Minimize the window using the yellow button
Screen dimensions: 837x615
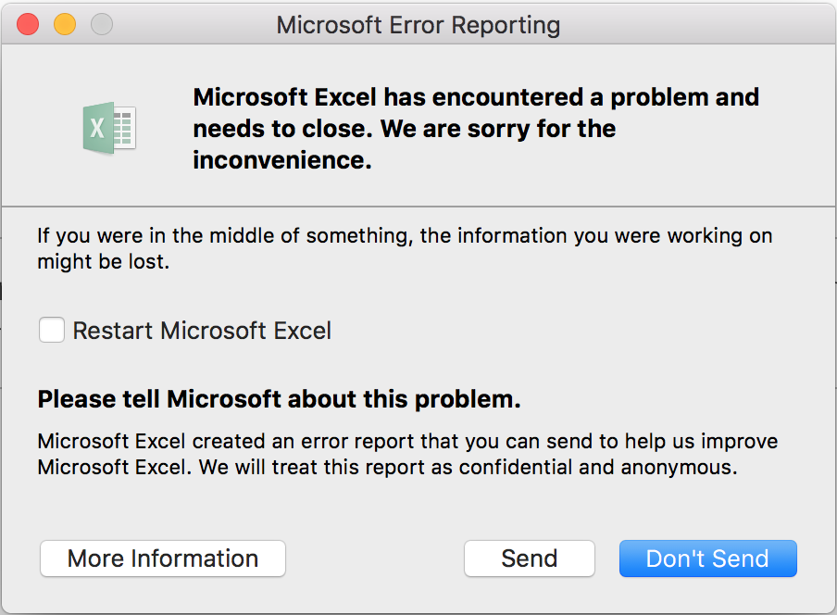pos(65,24)
